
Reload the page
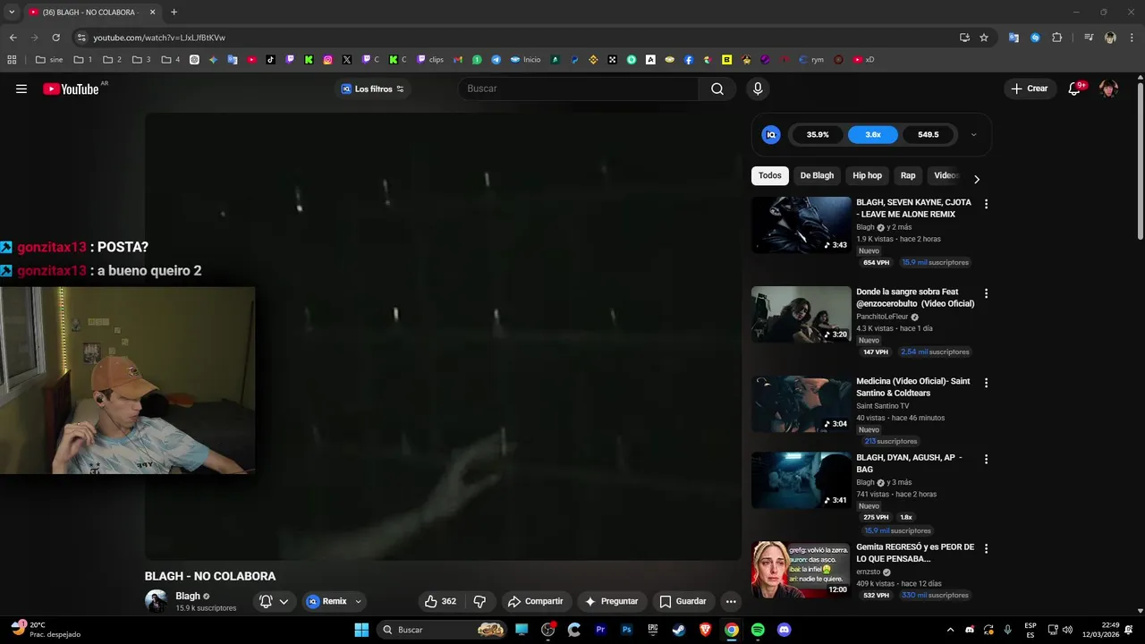click(55, 38)
